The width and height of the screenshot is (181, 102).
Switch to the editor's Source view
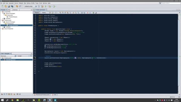[x=37, y=12]
